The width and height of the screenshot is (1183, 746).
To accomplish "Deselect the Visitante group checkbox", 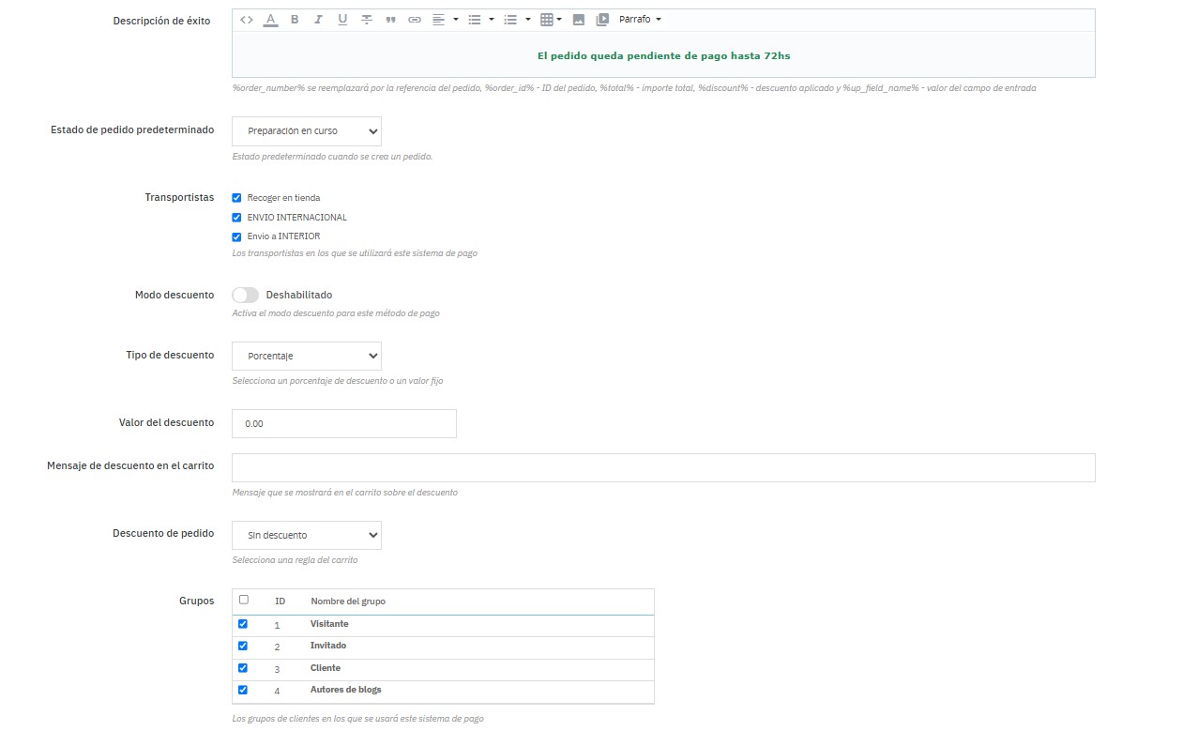I will (x=243, y=624).
